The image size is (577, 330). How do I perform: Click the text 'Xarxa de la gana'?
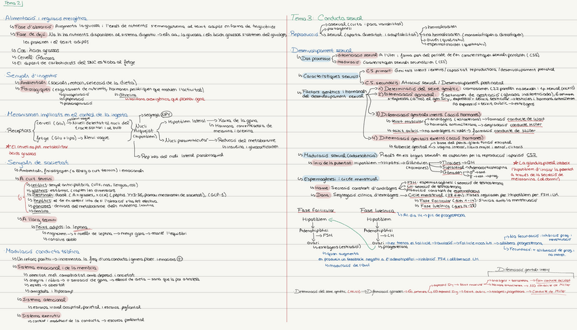(x=237, y=120)
